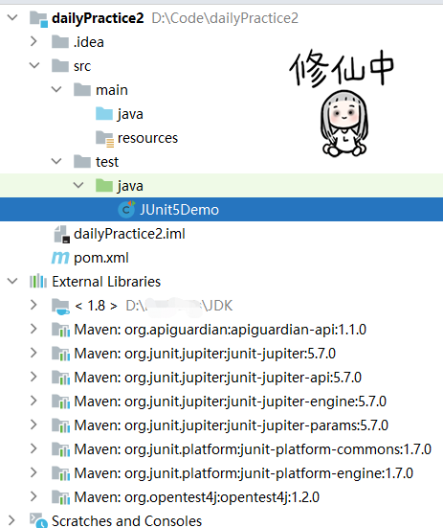Collapse the main folder
This screenshot has height=528, width=443.
pyautogui.click(x=56, y=89)
